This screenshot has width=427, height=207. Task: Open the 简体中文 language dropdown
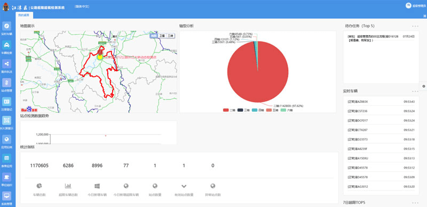pyautogui.click(x=82, y=6)
